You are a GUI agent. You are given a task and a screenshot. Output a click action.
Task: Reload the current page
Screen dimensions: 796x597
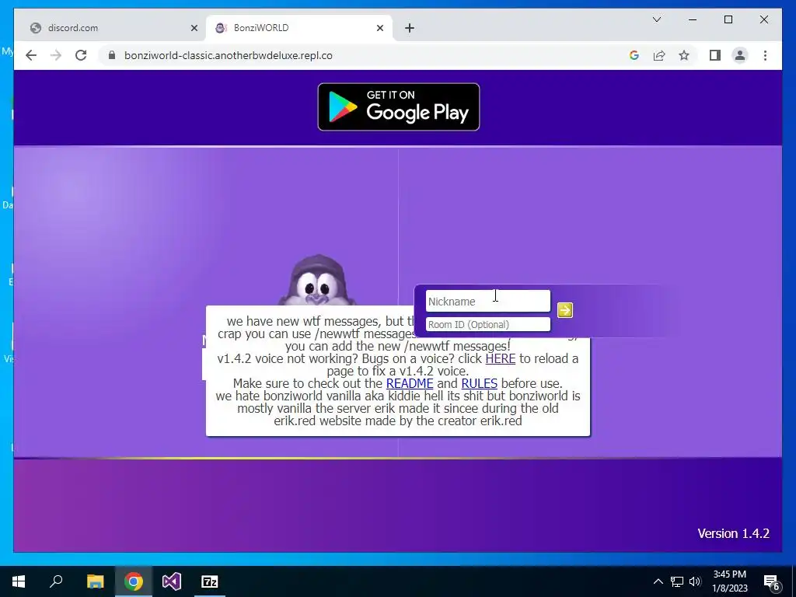[81, 55]
